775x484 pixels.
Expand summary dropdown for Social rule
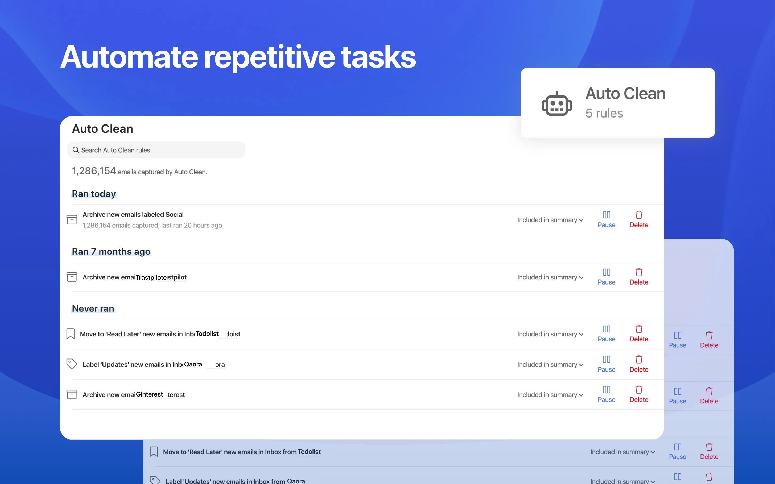[x=550, y=220]
